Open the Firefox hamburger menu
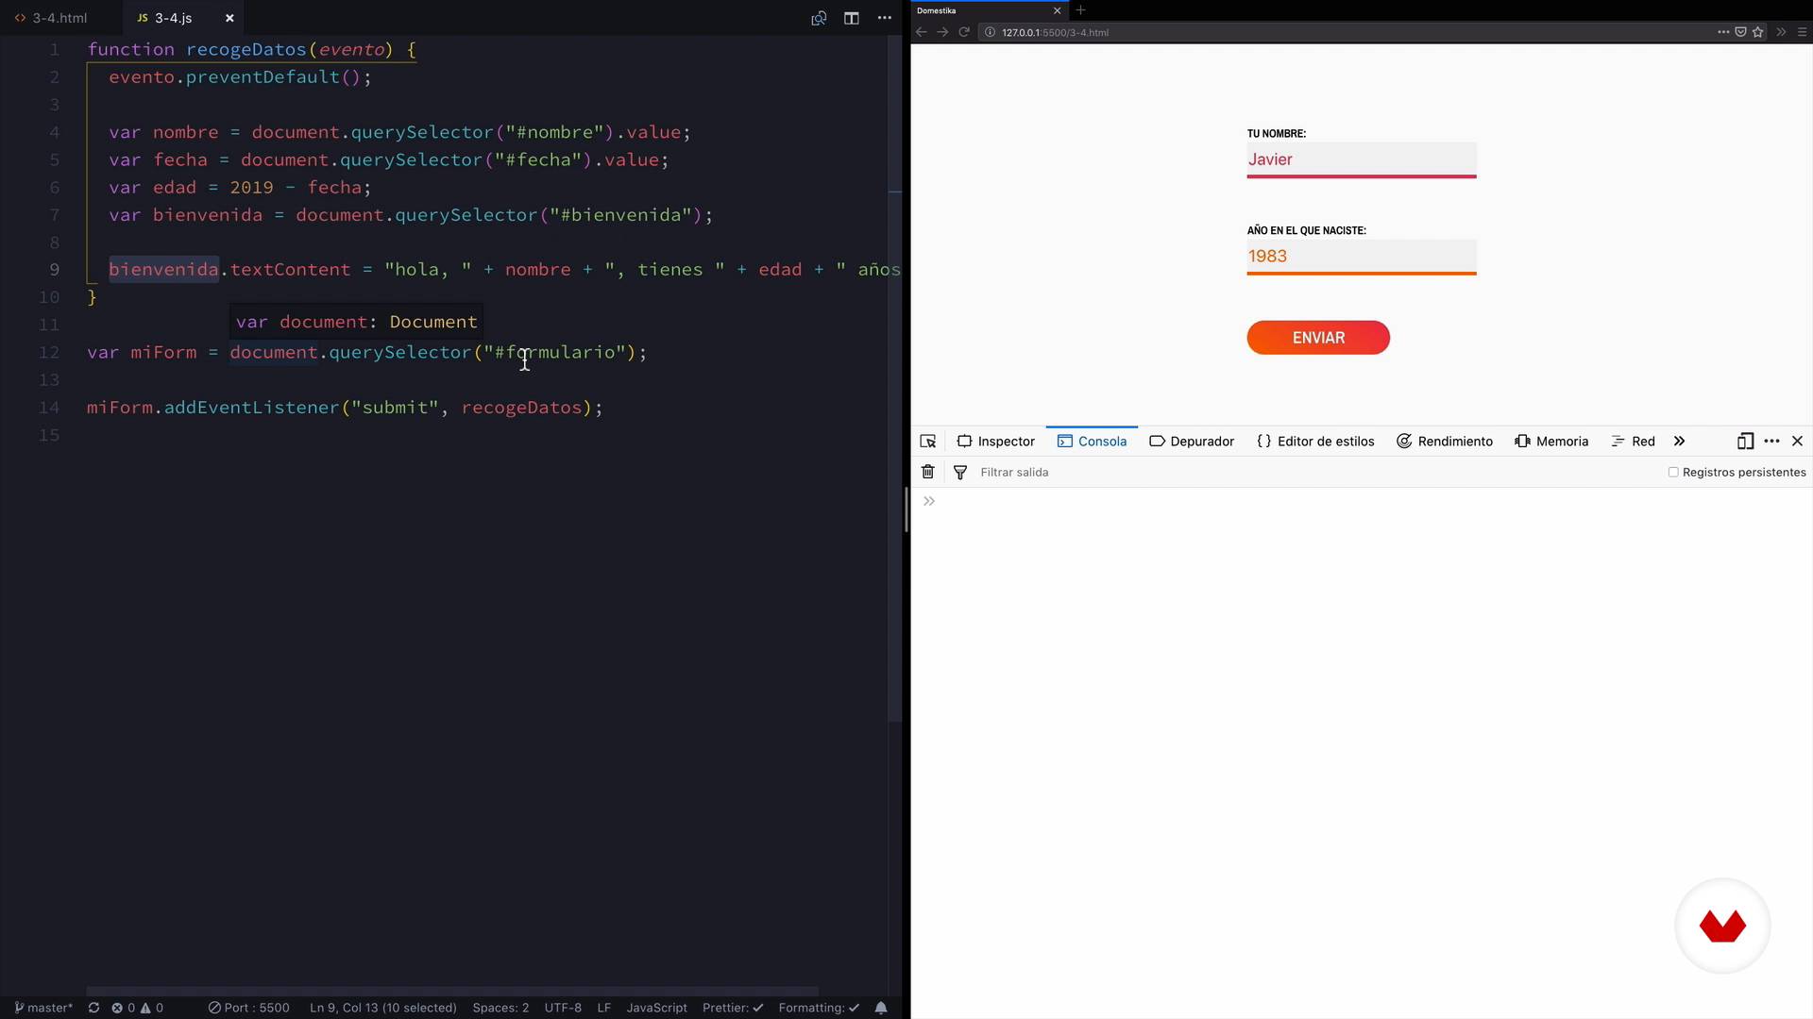This screenshot has height=1019, width=1813. [1802, 32]
